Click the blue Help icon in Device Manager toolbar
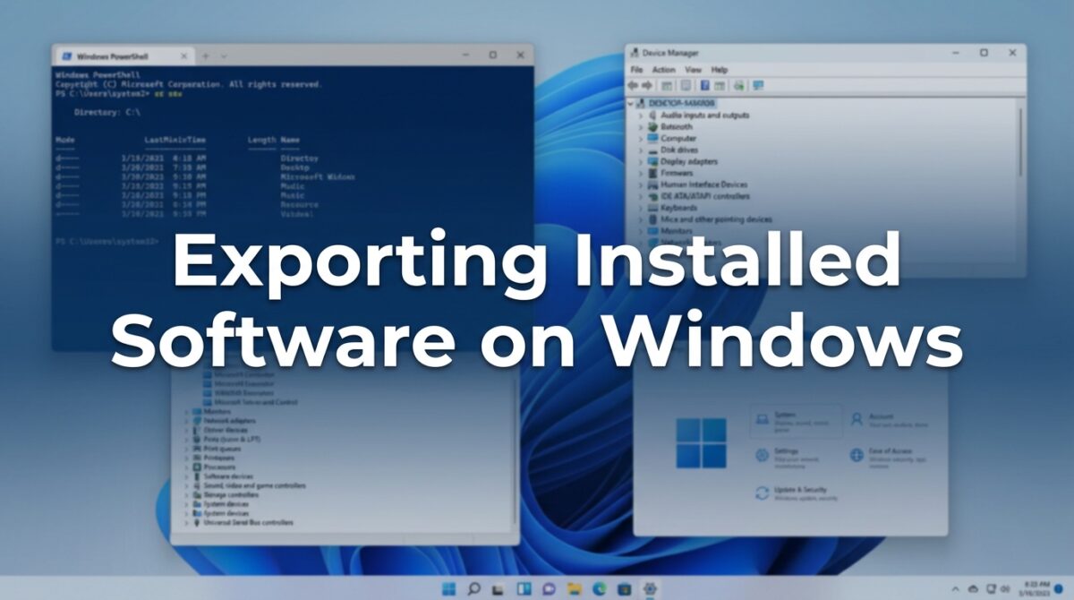Screen dimensions: 1074x600 704,85
